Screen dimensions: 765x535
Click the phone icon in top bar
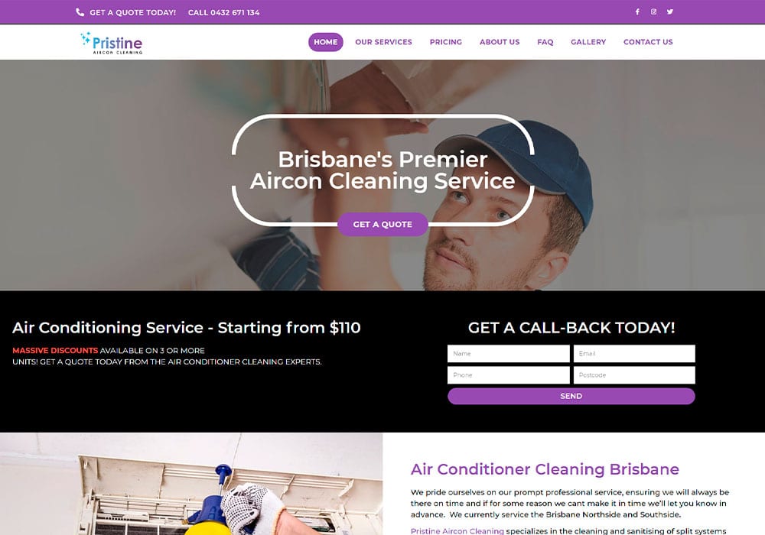click(80, 12)
